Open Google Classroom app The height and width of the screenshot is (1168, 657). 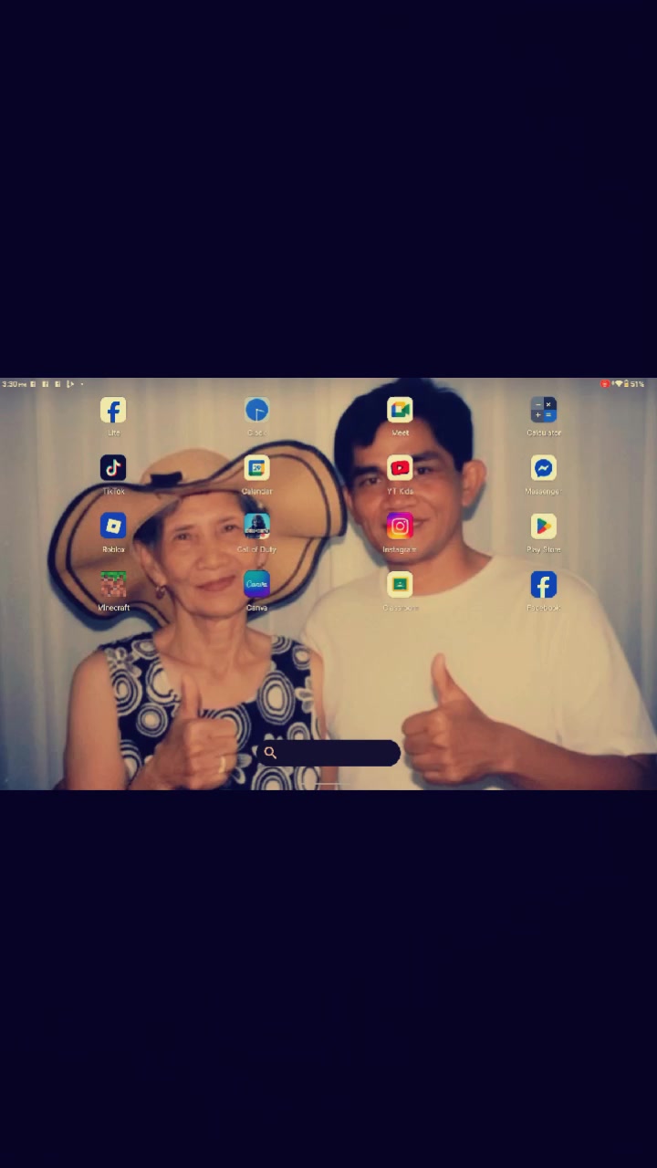400,585
